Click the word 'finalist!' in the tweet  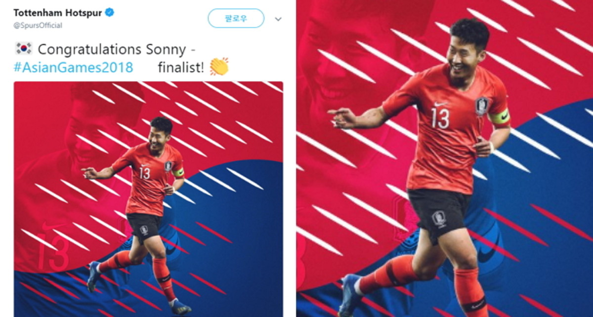181,67
